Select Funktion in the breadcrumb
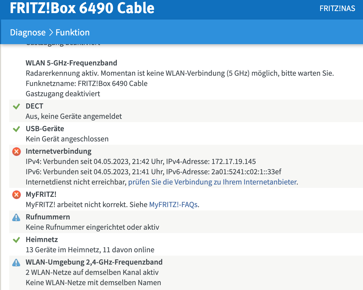The image size is (363, 290). click(x=73, y=33)
